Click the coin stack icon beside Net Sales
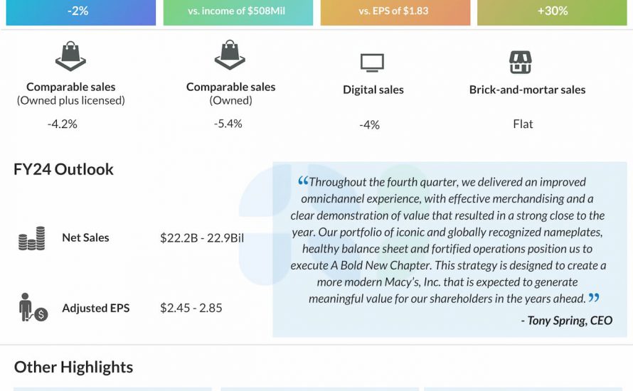 tap(32, 238)
